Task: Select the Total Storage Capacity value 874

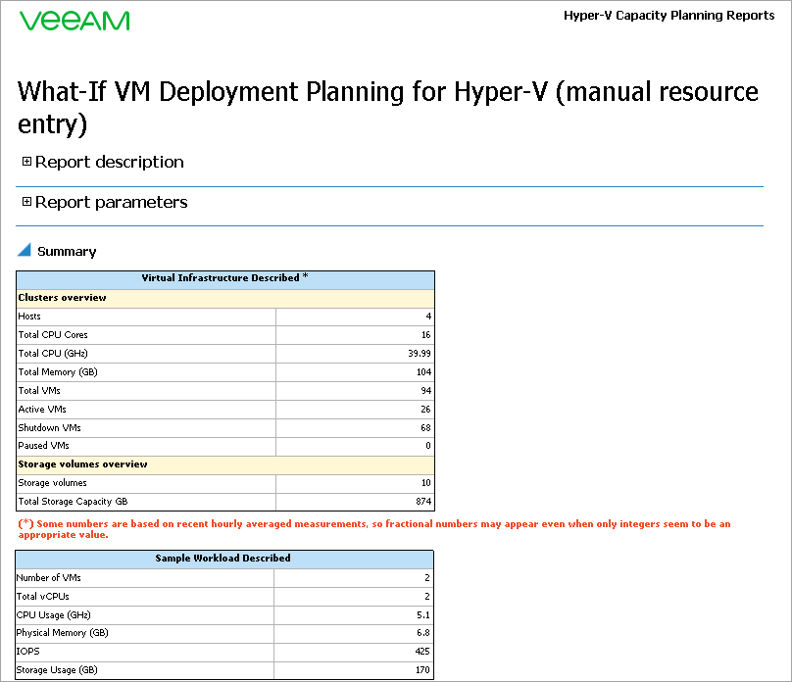Action: click(423, 502)
